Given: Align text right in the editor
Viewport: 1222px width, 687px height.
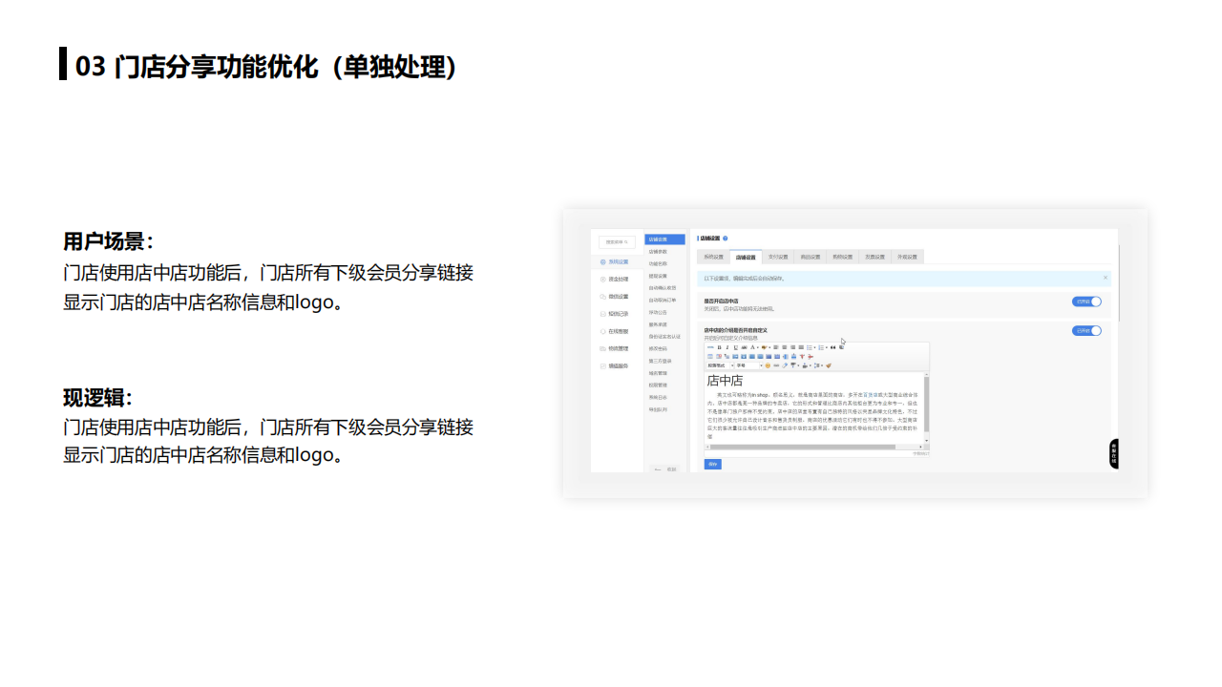Looking at the screenshot, I should pos(792,347).
